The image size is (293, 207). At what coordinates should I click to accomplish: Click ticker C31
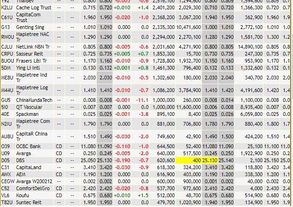[5, 167]
